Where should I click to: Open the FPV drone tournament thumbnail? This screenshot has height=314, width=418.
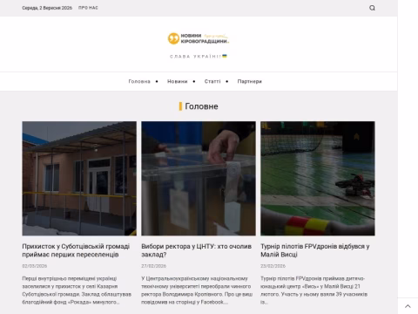click(318, 178)
